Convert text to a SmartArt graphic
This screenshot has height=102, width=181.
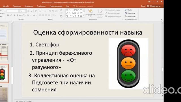[61, 16]
